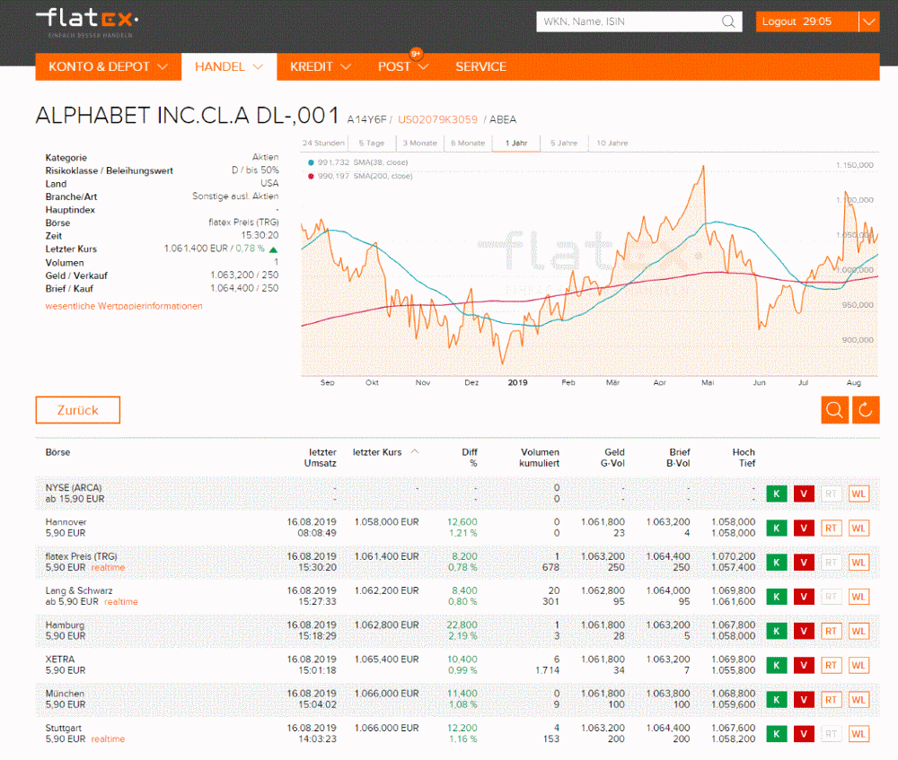Expand the HANDEL menu
The image size is (898, 760).
[229, 67]
